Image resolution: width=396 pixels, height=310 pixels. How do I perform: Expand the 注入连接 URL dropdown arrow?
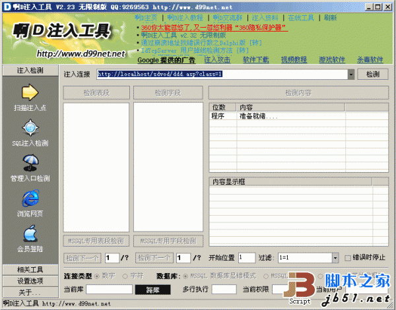pos(351,75)
